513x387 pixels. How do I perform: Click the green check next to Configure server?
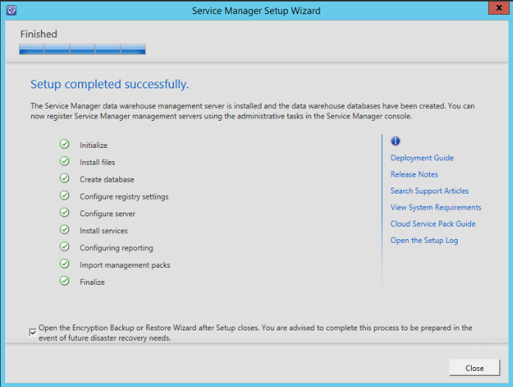(65, 213)
